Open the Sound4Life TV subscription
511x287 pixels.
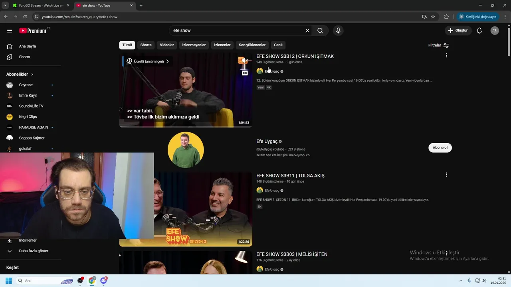(31, 106)
